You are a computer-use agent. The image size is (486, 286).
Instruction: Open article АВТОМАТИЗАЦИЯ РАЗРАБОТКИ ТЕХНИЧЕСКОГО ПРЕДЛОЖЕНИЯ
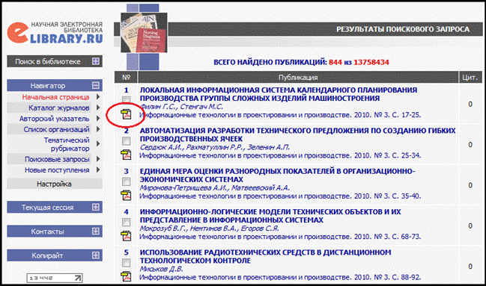[x=297, y=134]
